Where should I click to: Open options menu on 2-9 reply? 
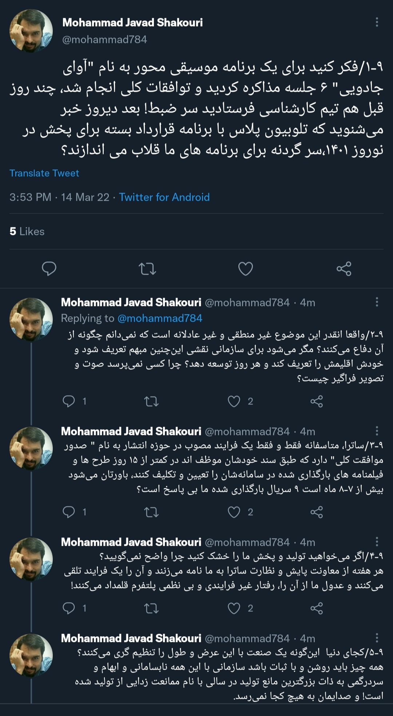click(x=377, y=302)
